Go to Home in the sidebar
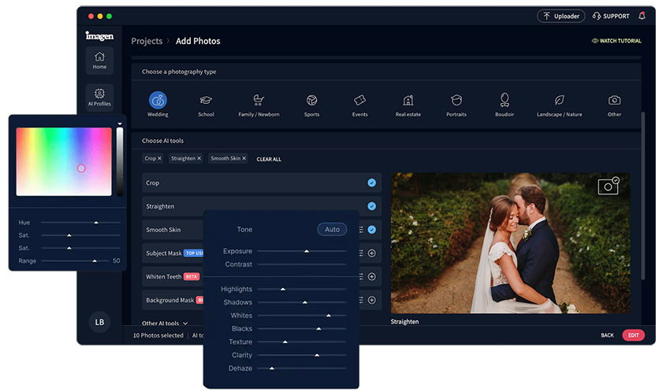 99,60
